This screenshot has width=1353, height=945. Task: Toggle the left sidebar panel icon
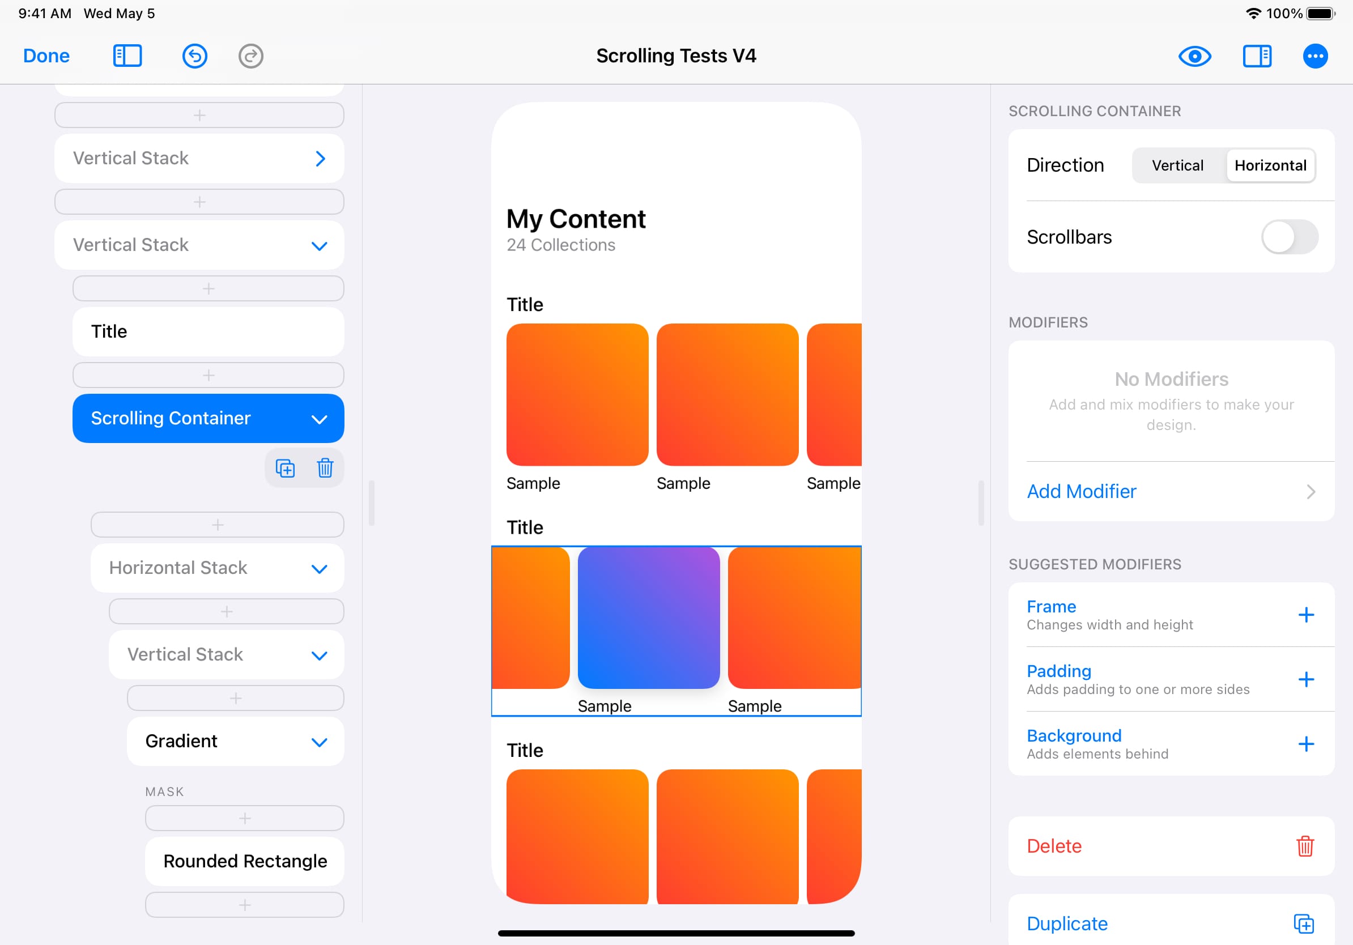click(127, 56)
